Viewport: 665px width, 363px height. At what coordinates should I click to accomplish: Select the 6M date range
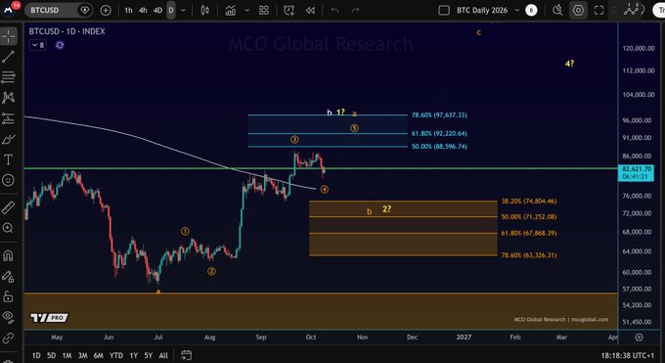point(99,355)
